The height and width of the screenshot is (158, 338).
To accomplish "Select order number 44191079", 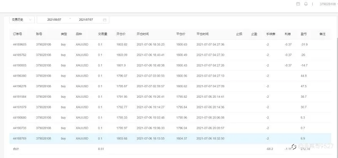I will tap(19, 107).
